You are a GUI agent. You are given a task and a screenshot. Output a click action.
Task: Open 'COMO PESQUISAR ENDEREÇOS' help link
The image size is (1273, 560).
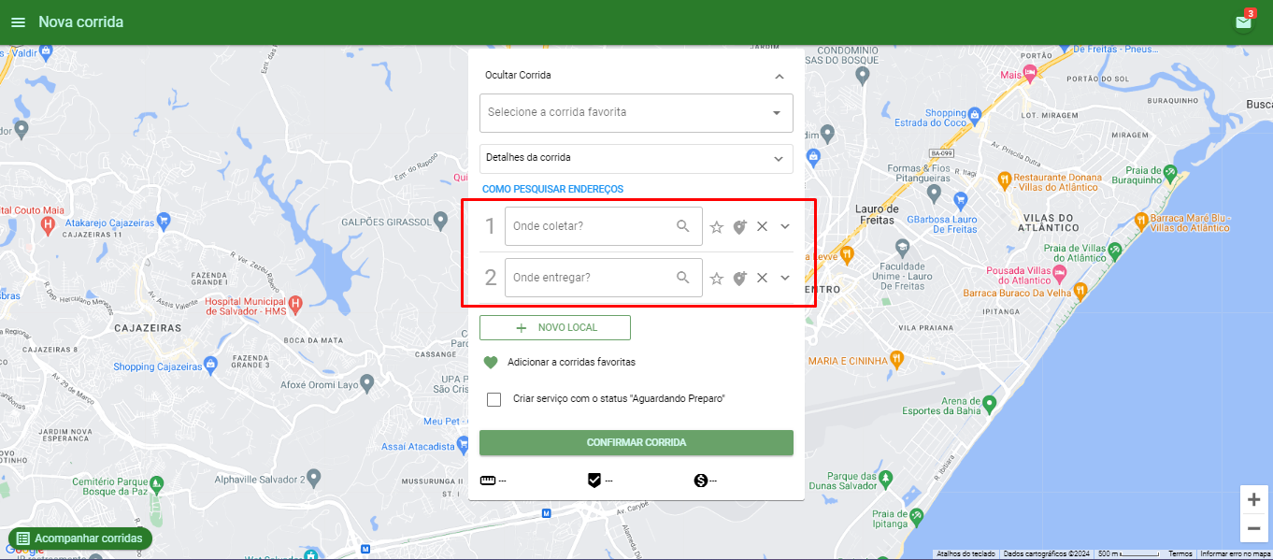[x=552, y=189]
